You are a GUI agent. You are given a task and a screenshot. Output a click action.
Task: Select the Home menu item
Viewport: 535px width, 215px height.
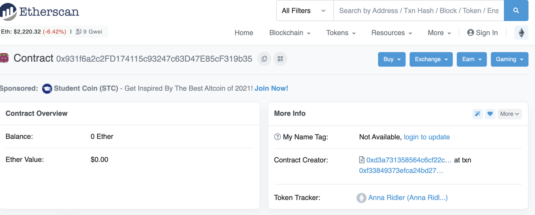click(x=244, y=32)
